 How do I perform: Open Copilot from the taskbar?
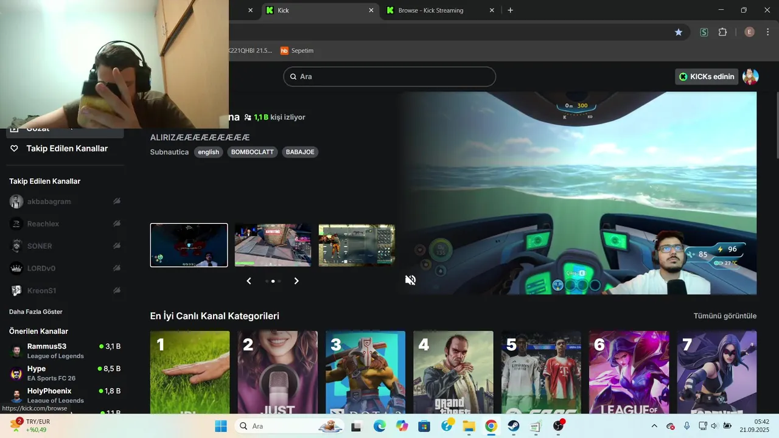pos(402,426)
